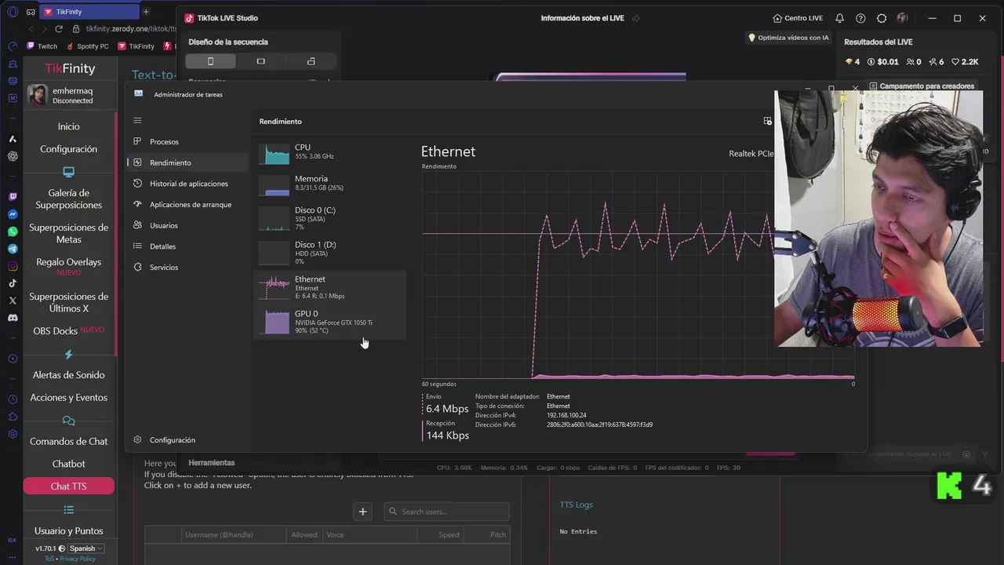1004x565 pixels.
Task: Click the Privacy Policy link
Action: 77,559
